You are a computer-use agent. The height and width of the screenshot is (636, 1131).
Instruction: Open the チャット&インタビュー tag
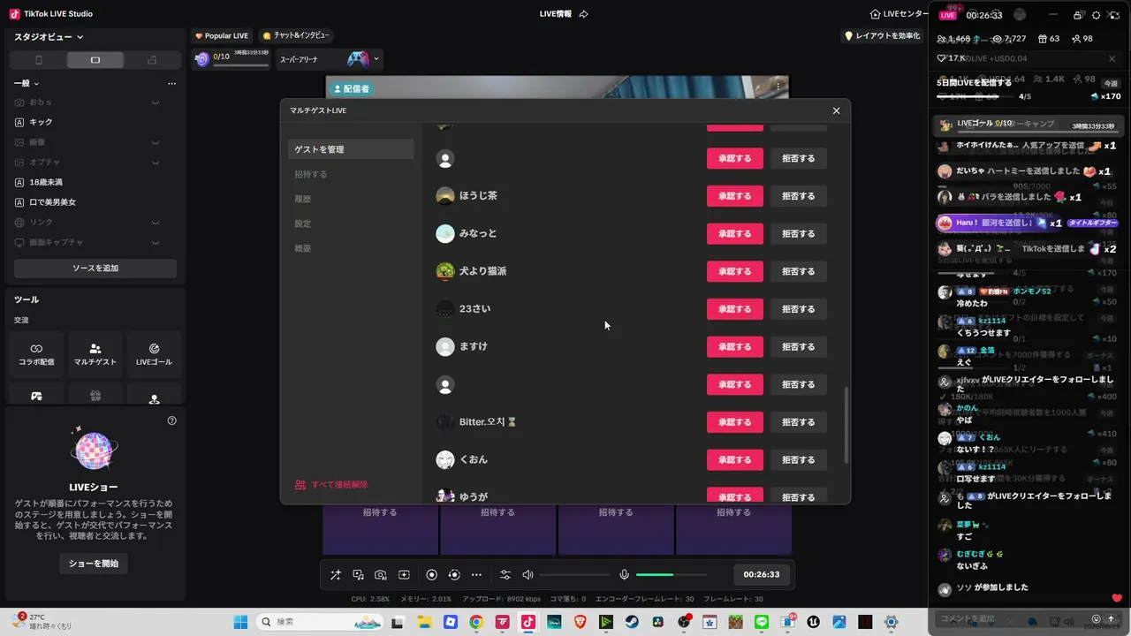296,35
